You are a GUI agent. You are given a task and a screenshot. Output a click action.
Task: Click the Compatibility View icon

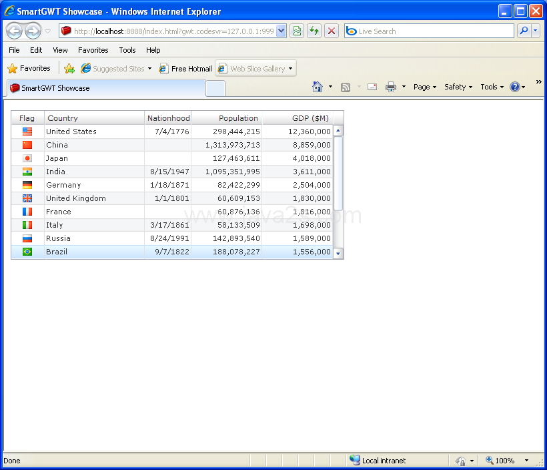pyautogui.click(x=297, y=31)
